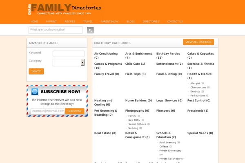Open the Camps & Programs (10) category
Image resolution: width=245 pixels, height=163 pixels.
(x=108, y=66)
